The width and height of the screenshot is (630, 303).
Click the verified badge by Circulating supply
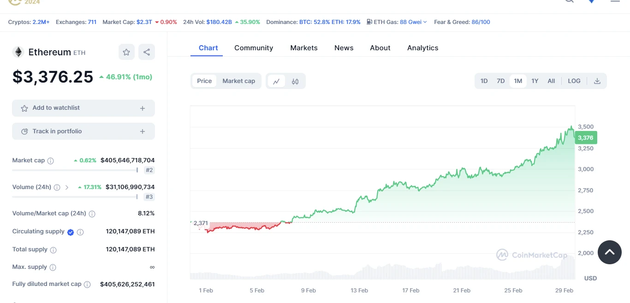click(x=71, y=232)
